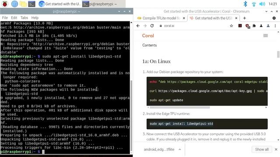This screenshot has height=157, width=280.
Task: Open the terminal Tabs menu
Action: pos(24,17)
